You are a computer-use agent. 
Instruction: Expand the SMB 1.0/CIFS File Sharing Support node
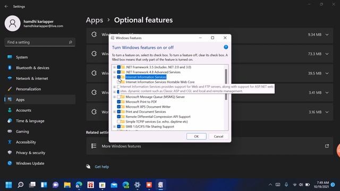(x=114, y=127)
